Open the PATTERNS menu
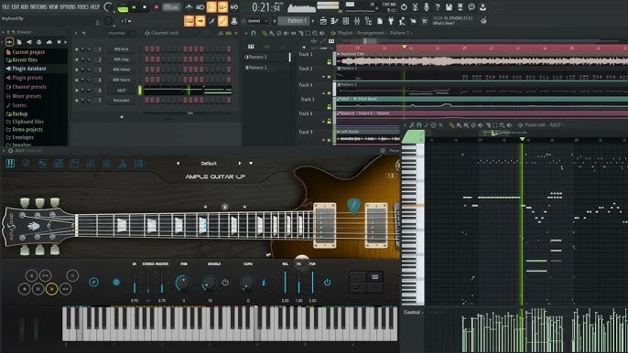The height and width of the screenshot is (353, 628). pos(38,6)
